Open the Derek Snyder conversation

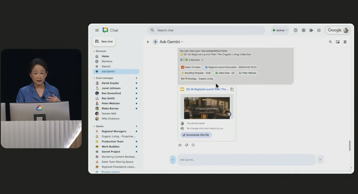coord(110,83)
